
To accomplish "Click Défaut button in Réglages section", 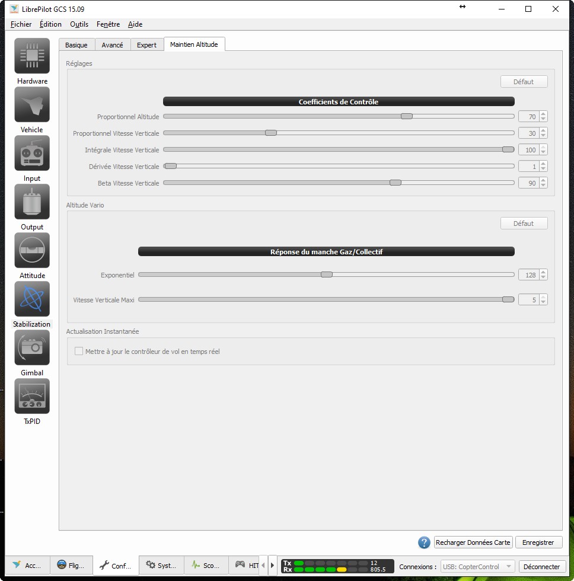I will click(524, 82).
